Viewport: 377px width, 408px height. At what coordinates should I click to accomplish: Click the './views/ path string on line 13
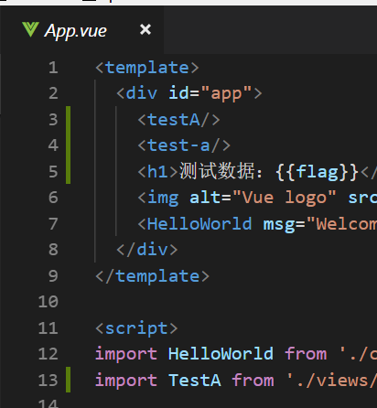click(x=332, y=381)
